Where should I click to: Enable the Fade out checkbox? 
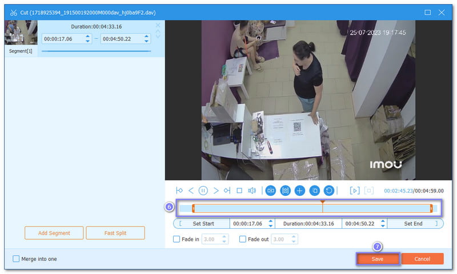pyautogui.click(x=242, y=239)
